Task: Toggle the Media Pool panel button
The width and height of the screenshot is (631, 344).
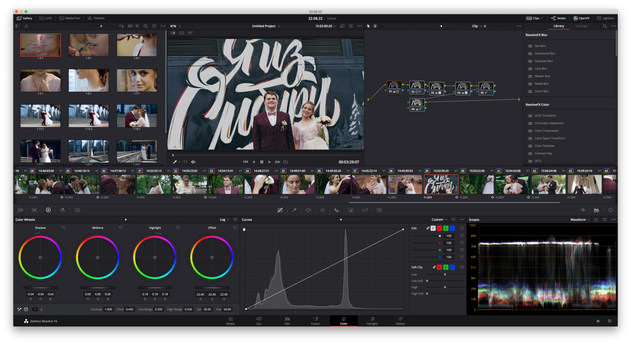Action: (x=70, y=18)
